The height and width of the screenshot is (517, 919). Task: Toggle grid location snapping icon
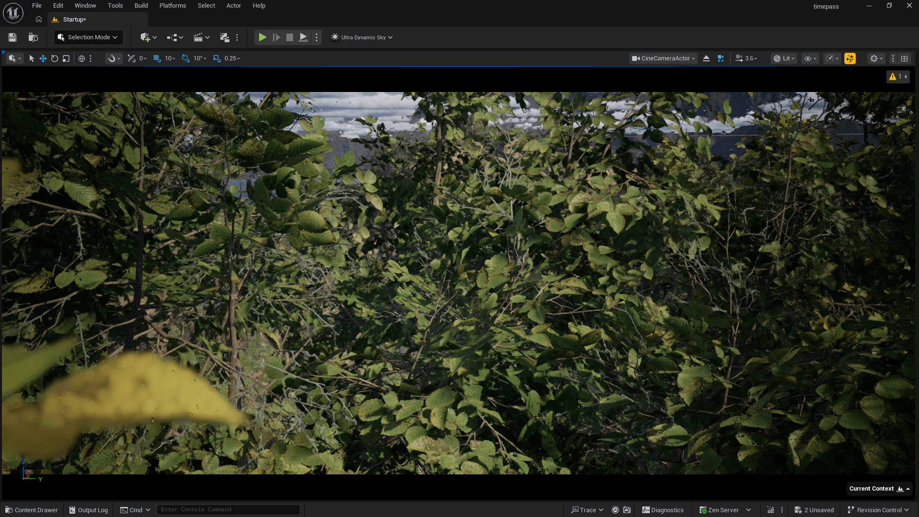pyautogui.click(x=157, y=58)
